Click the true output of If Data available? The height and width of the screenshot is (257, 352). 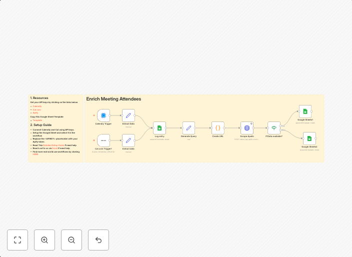coord(280,126)
